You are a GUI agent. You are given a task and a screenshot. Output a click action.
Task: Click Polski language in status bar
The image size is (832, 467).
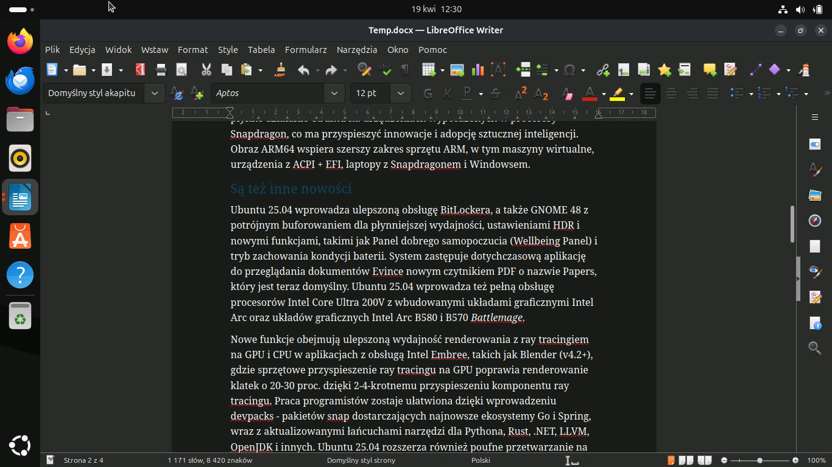(481, 460)
